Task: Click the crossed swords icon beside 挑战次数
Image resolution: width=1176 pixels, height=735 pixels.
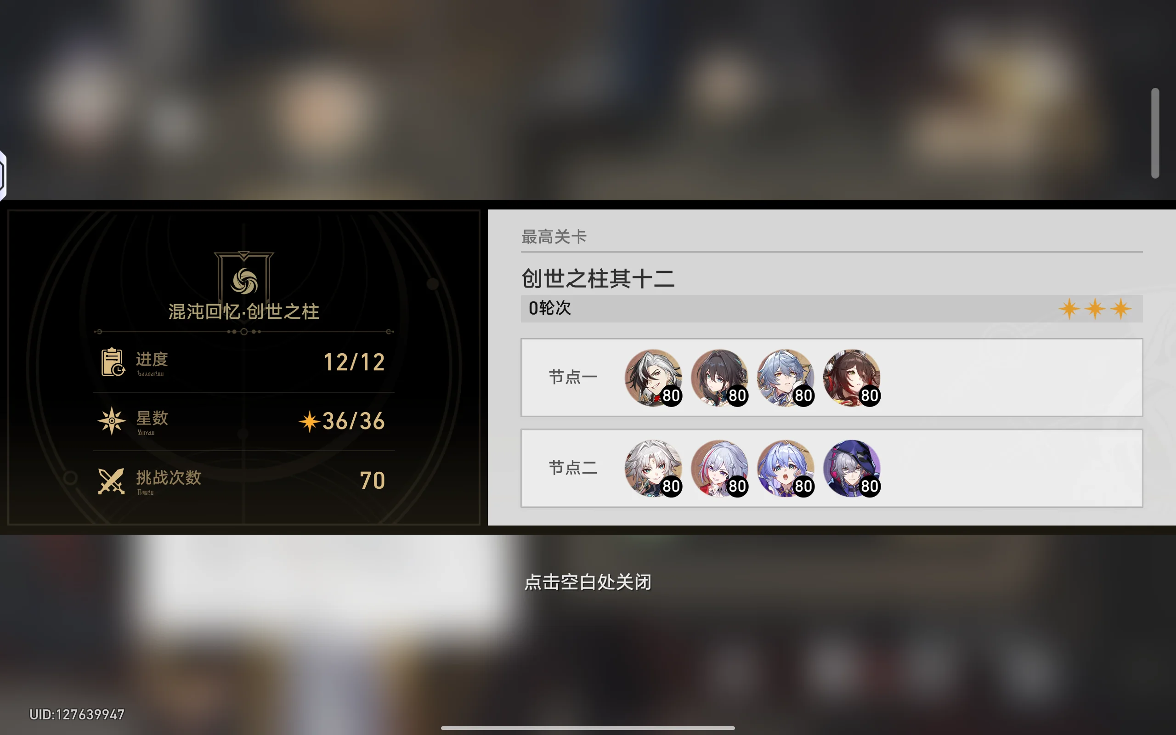Action: coord(111,481)
